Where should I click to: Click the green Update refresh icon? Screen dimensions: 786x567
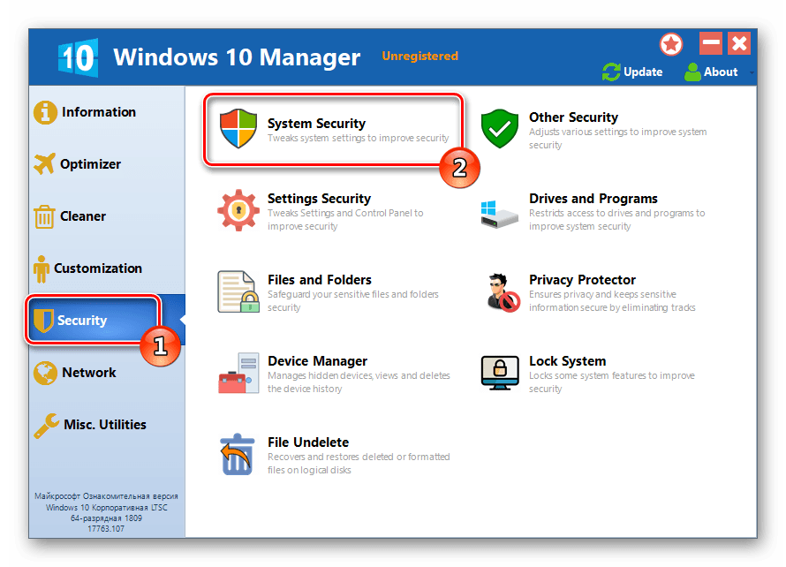click(611, 72)
